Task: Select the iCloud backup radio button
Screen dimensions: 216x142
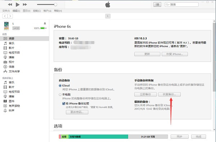Action: coord(60,86)
